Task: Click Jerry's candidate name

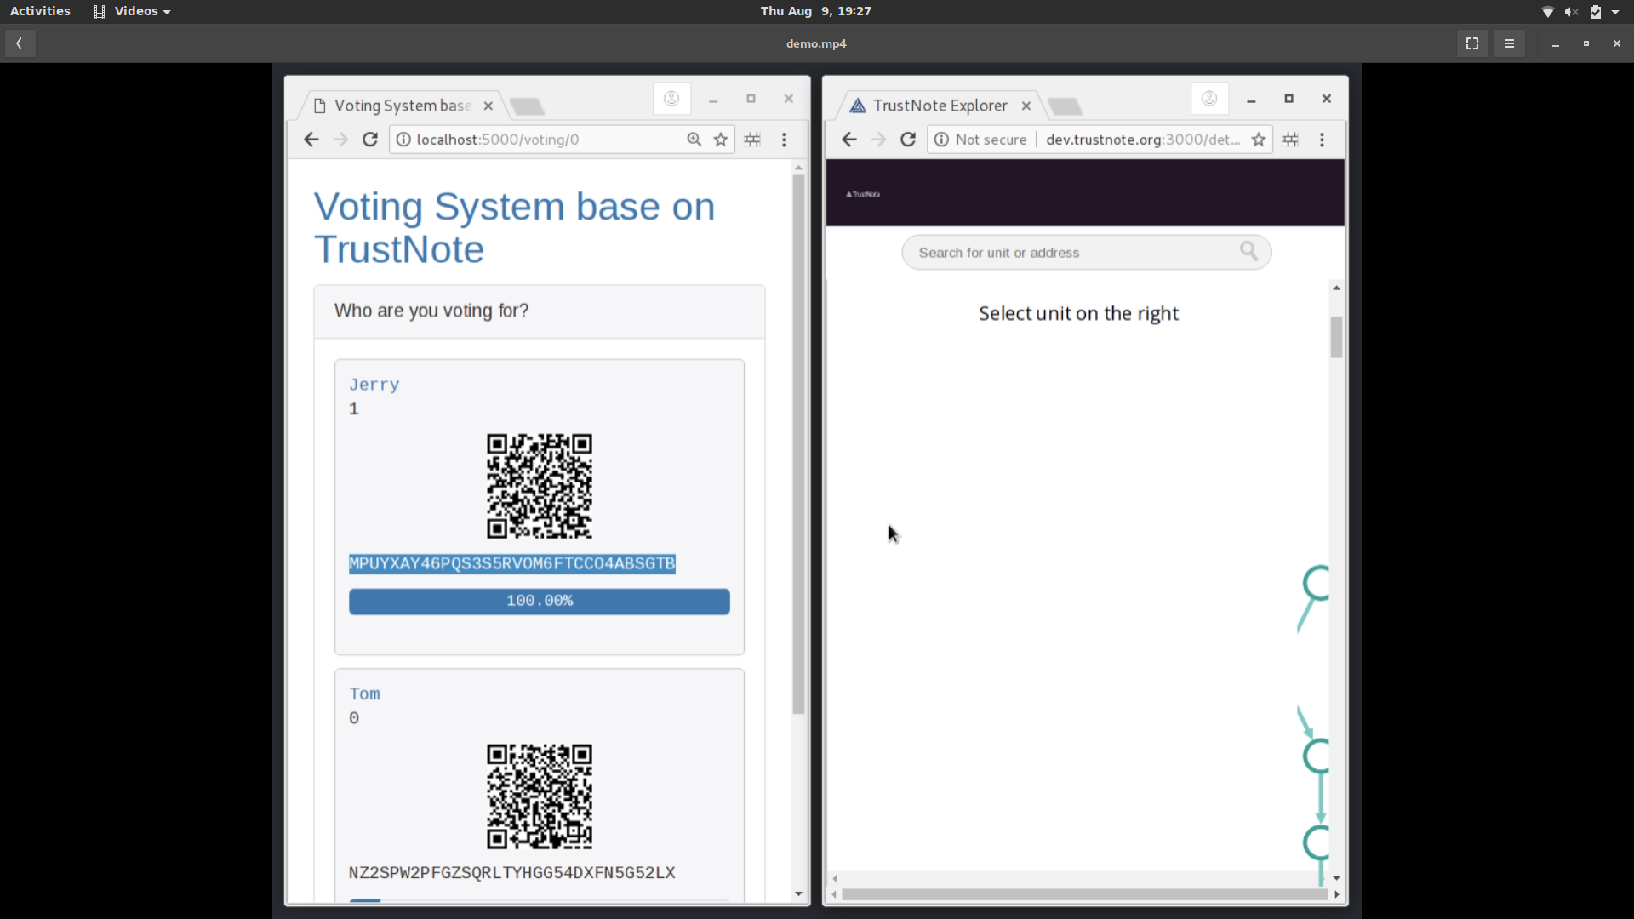Action: pyautogui.click(x=374, y=385)
